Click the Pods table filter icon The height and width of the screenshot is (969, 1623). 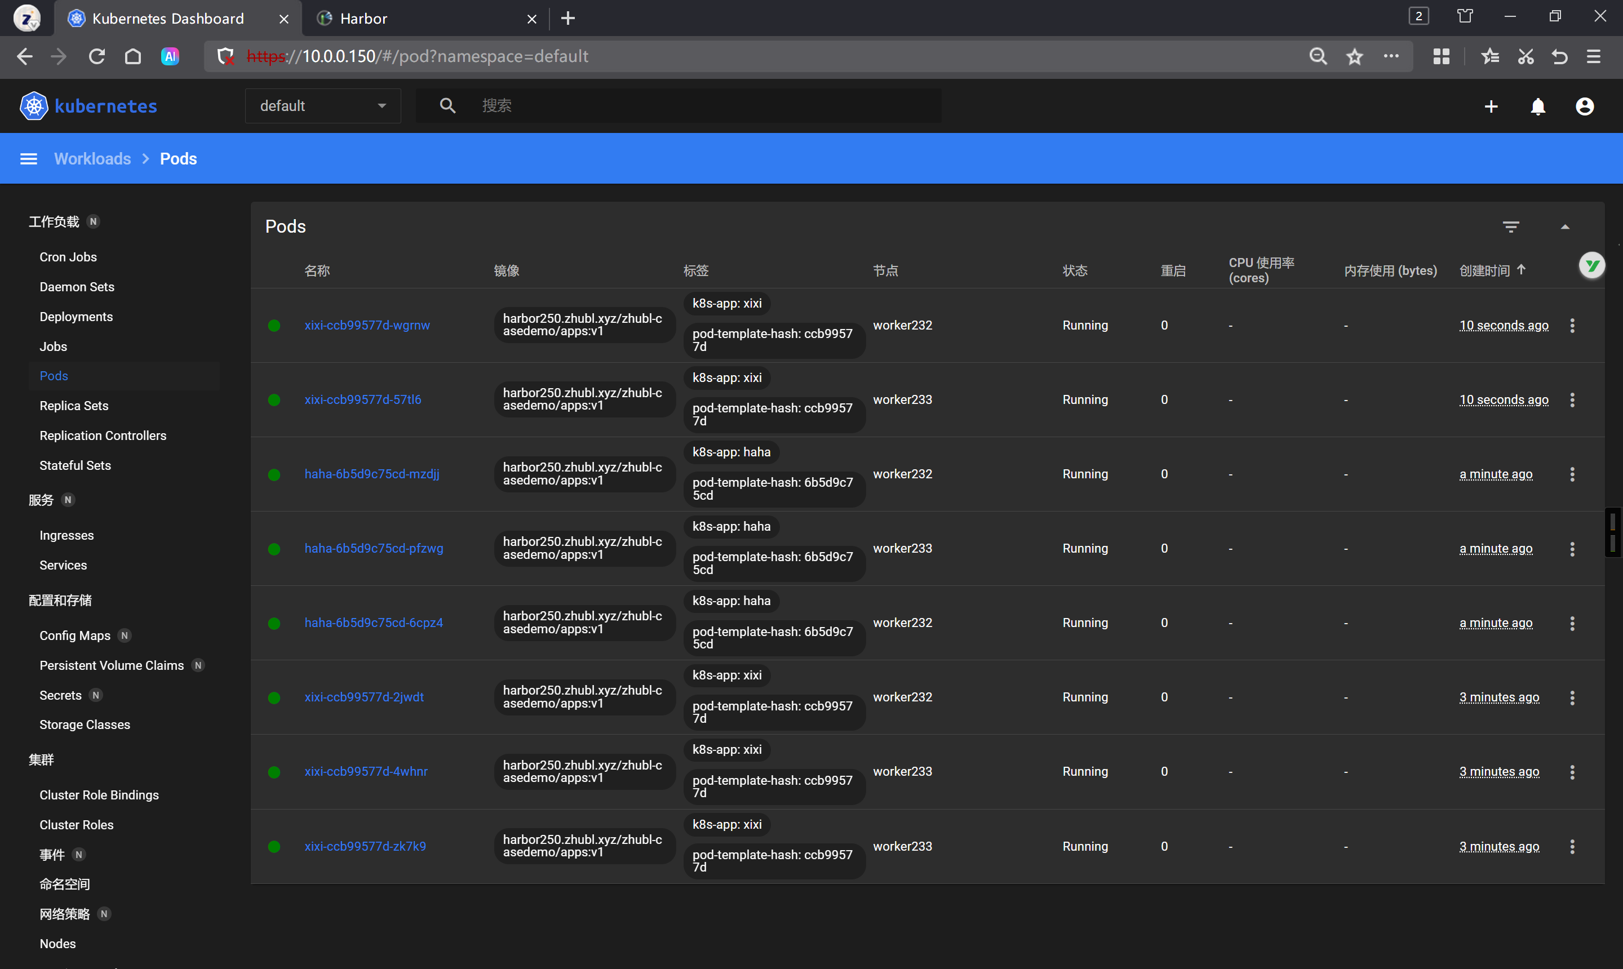(x=1510, y=226)
